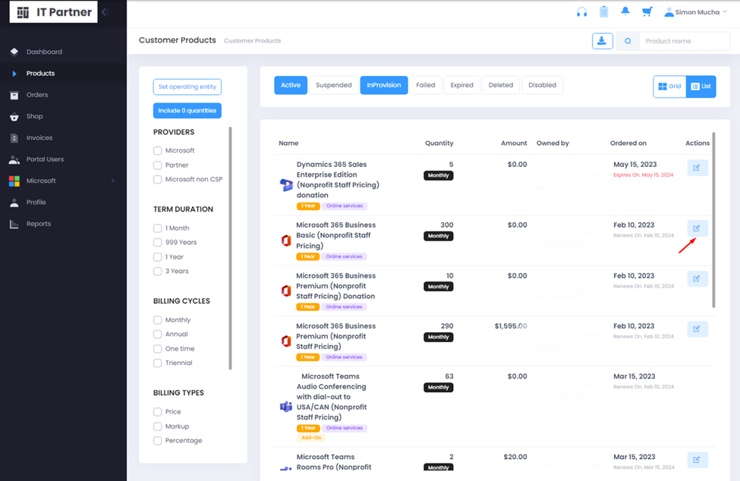Check the 1 Year term checkbox

click(x=158, y=257)
